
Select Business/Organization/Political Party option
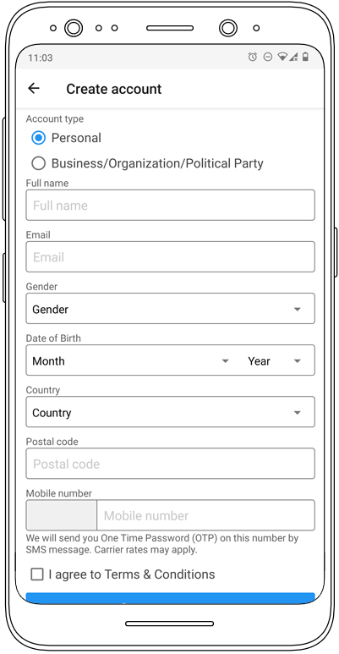[x=38, y=163]
